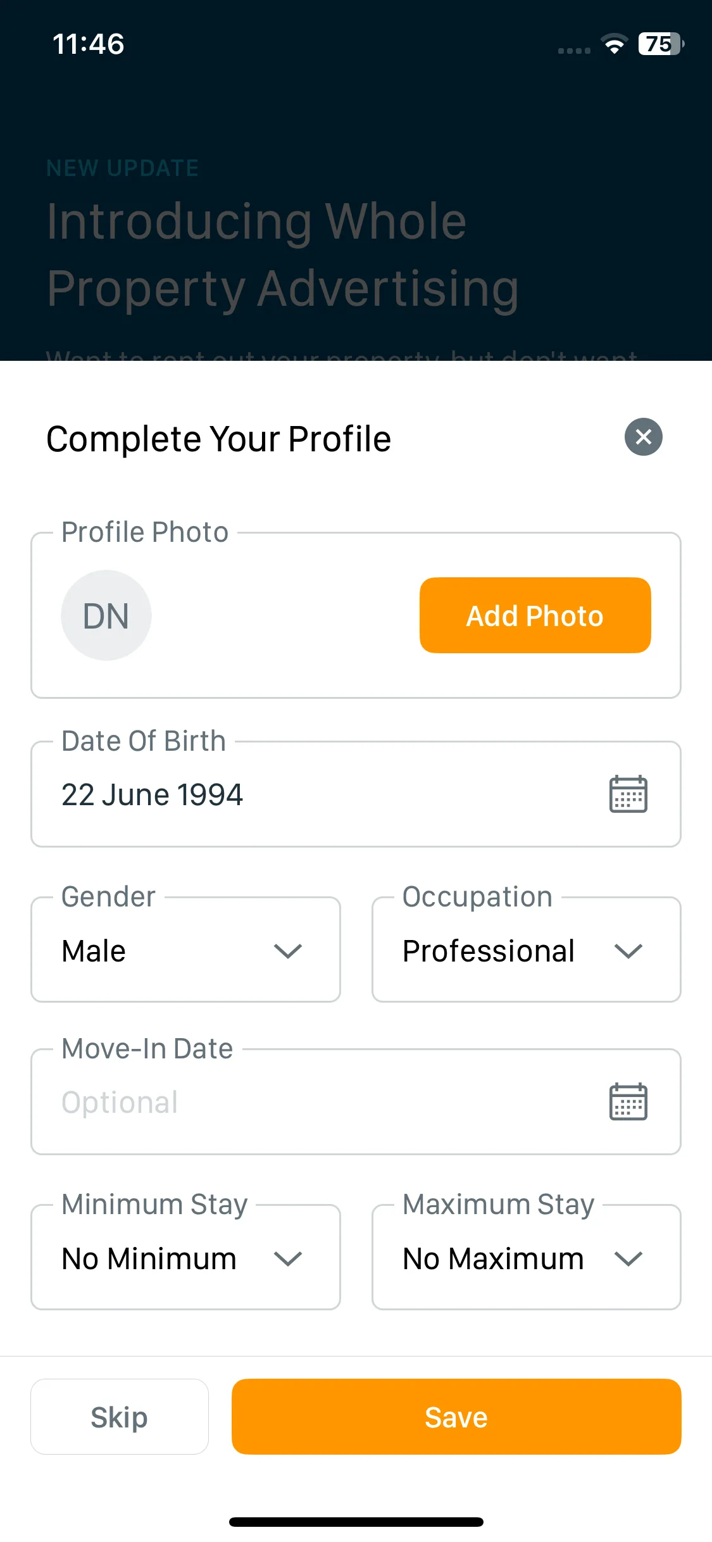Open Move-In Date calendar icon
This screenshot has height=1542, width=712.
click(x=628, y=1101)
